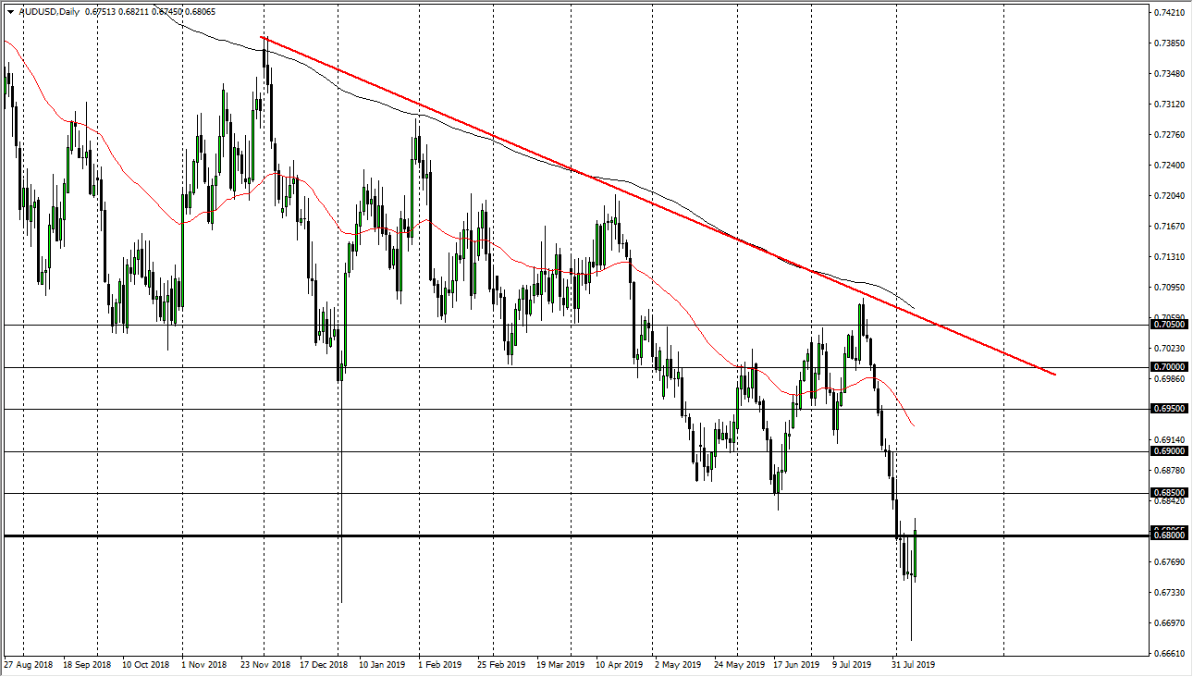Click the lowest candlestick near 0.66610
1193x677 pixels.
(910, 610)
